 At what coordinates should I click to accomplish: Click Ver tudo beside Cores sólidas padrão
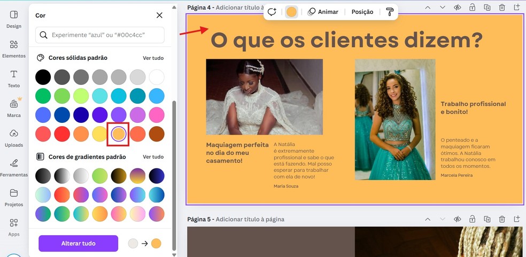153,58
